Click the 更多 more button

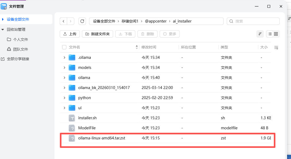170,34
